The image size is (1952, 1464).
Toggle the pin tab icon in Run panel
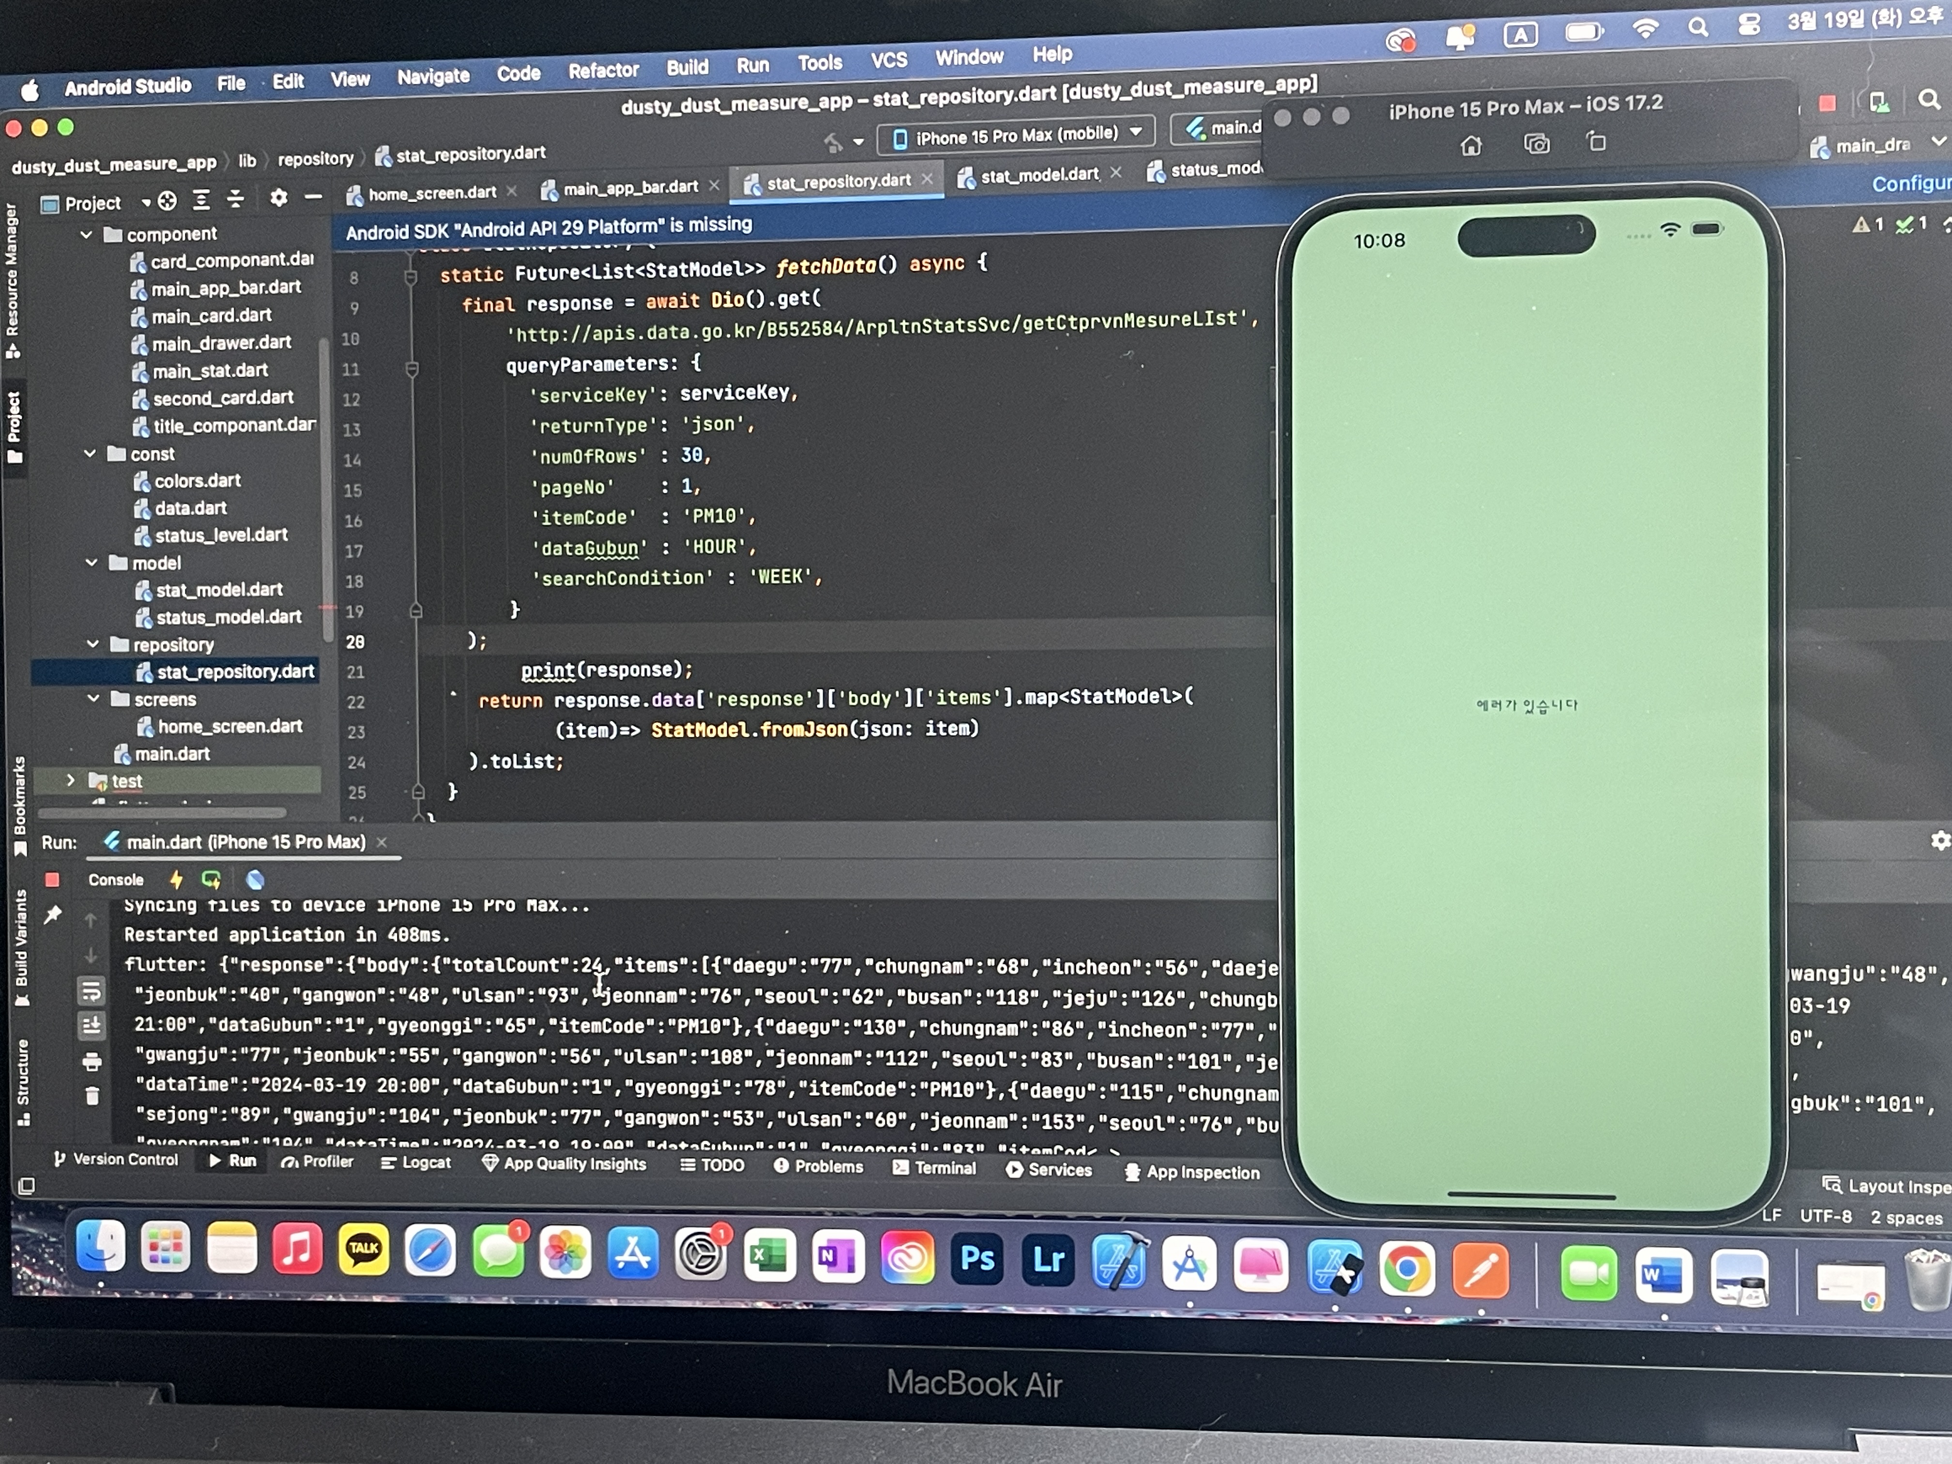tap(53, 914)
